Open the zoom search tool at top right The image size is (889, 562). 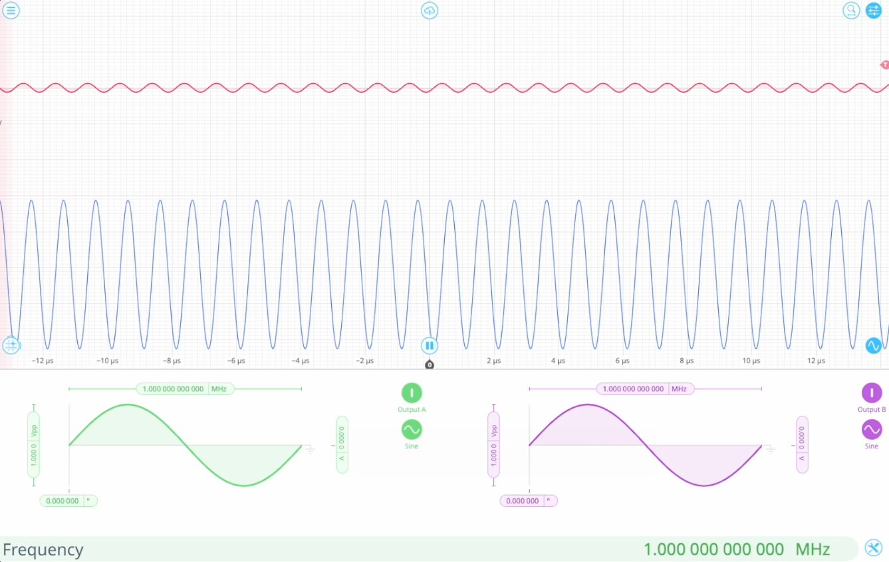pyautogui.click(x=851, y=10)
